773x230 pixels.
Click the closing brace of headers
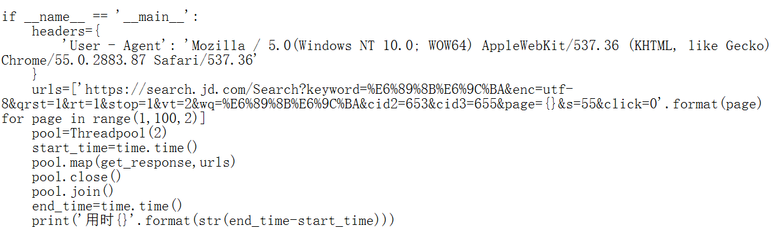coord(36,75)
